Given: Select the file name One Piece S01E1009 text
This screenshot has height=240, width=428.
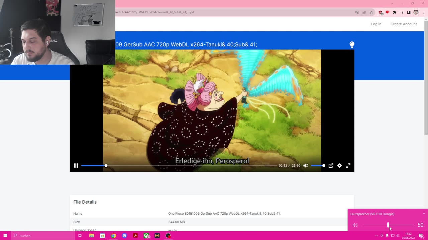Looking at the screenshot, I should pos(224,214).
